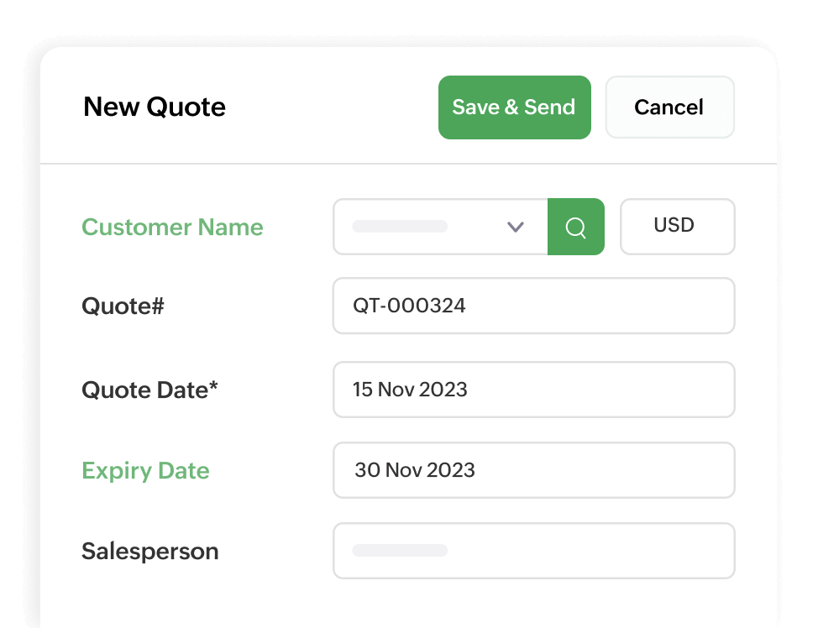Click the Quote Date label
818x628 pixels.
149,390
